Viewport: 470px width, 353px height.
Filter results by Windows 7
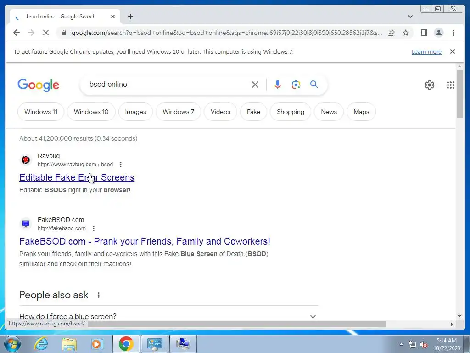pyautogui.click(x=179, y=112)
